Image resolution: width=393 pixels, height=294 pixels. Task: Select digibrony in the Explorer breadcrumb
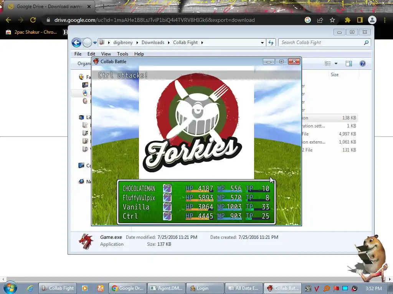tap(123, 42)
